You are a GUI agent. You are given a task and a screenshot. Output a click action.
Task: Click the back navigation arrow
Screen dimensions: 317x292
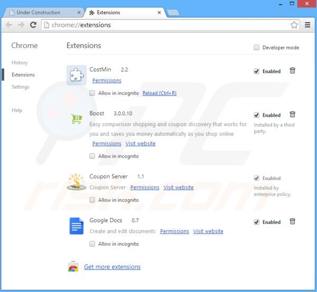[x=9, y=25]
